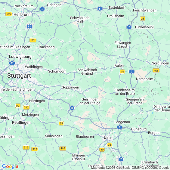Click the yellow 313 road shield
Viewport: 170px width, 170px height.
(x=26, y=147)
